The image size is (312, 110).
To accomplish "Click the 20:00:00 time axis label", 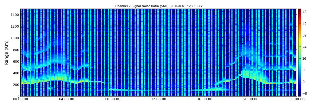I will click(250, 99).
